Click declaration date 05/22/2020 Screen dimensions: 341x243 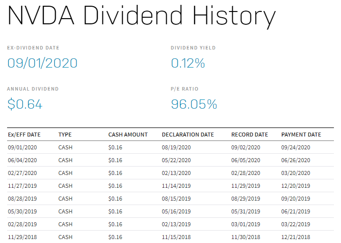(176, 160)
